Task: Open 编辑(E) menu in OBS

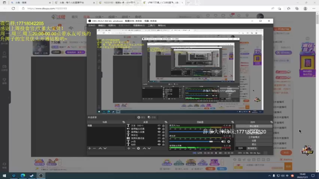Action: click(102, 25)
